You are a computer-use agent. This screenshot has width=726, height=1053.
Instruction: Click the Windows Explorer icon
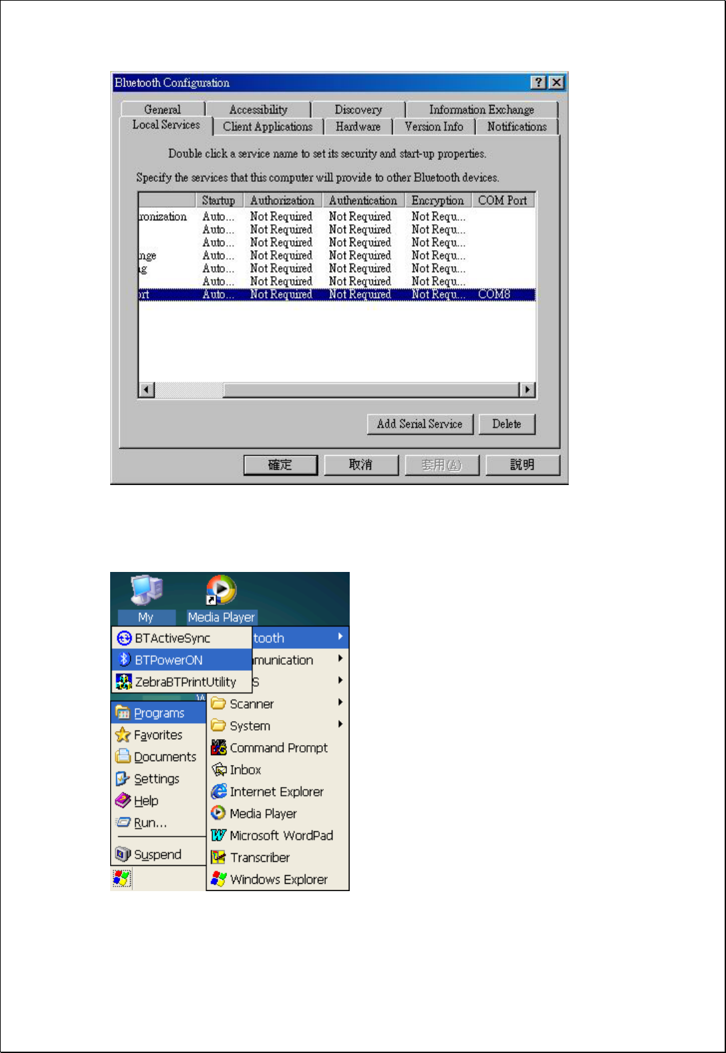pyautogui.click(x=218, y=878)
